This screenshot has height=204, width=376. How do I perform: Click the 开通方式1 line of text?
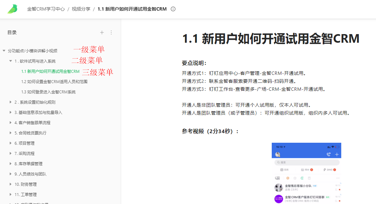click(x=244, y=73)
